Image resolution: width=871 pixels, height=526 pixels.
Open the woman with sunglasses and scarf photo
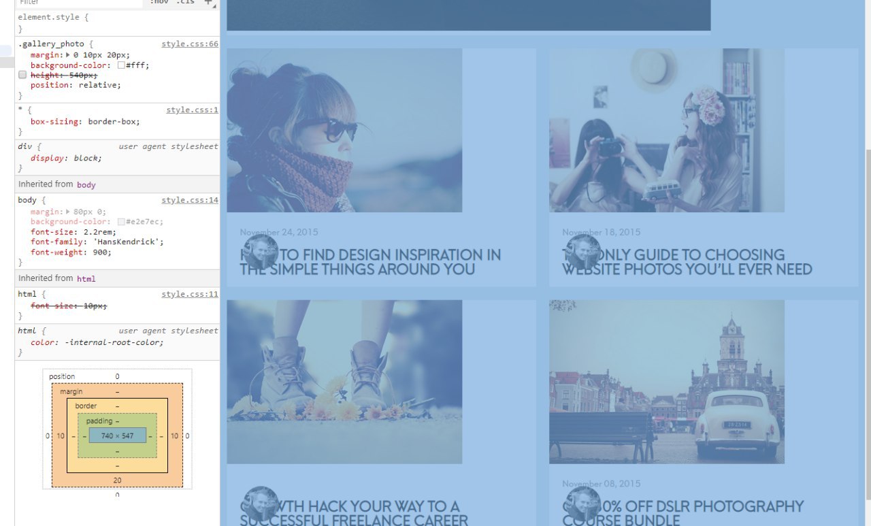click(x=344, y=131)
